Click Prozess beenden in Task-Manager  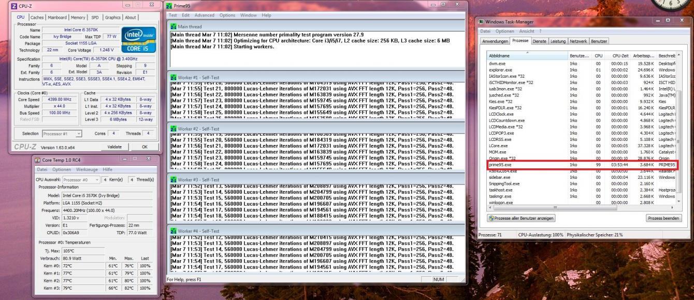coord(663,218)
